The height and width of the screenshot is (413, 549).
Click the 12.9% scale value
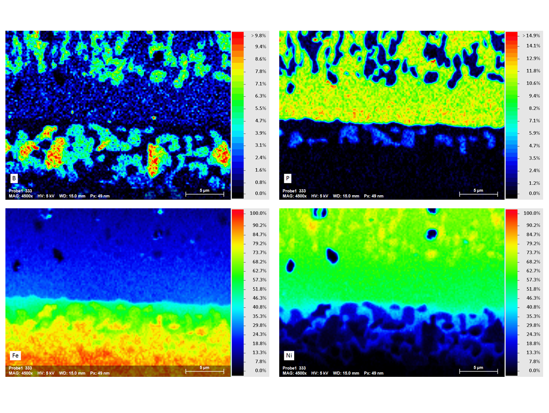534,58
